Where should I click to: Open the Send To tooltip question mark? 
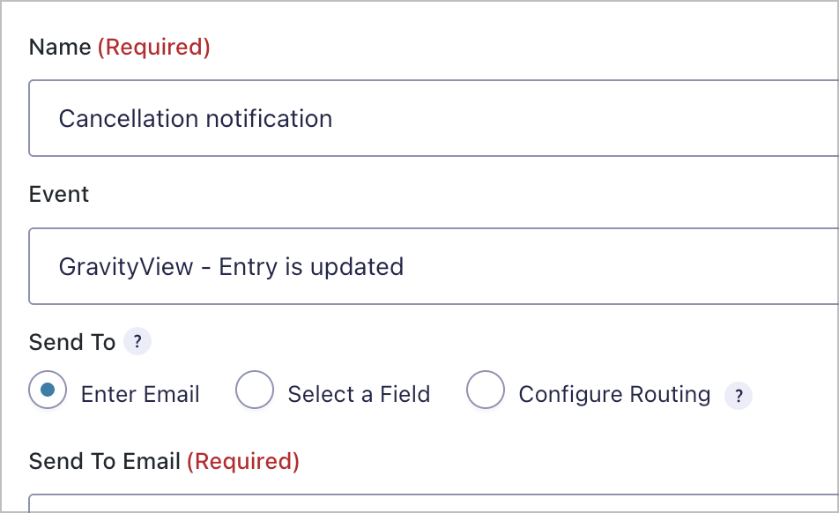click(137, 342)
